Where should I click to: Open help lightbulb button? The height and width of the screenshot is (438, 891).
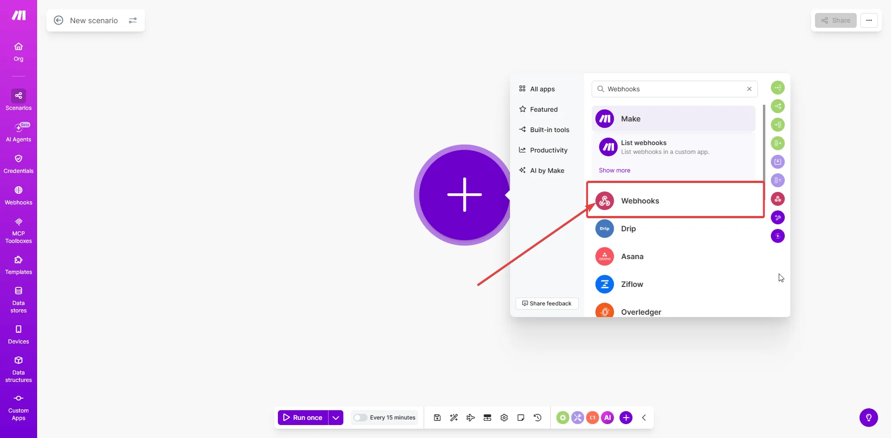point(869,418)
